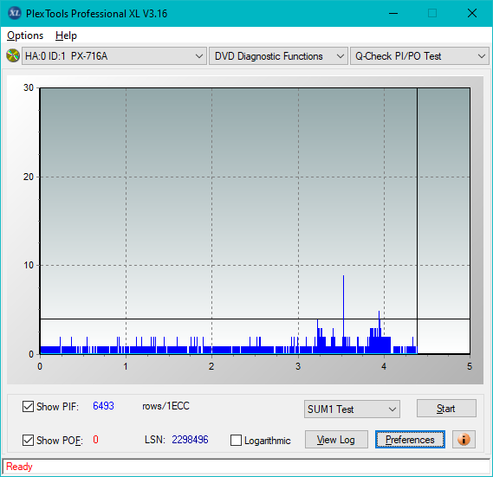Click the View Log button
This screenshot has height=477, width=493.
coord(336,440)
